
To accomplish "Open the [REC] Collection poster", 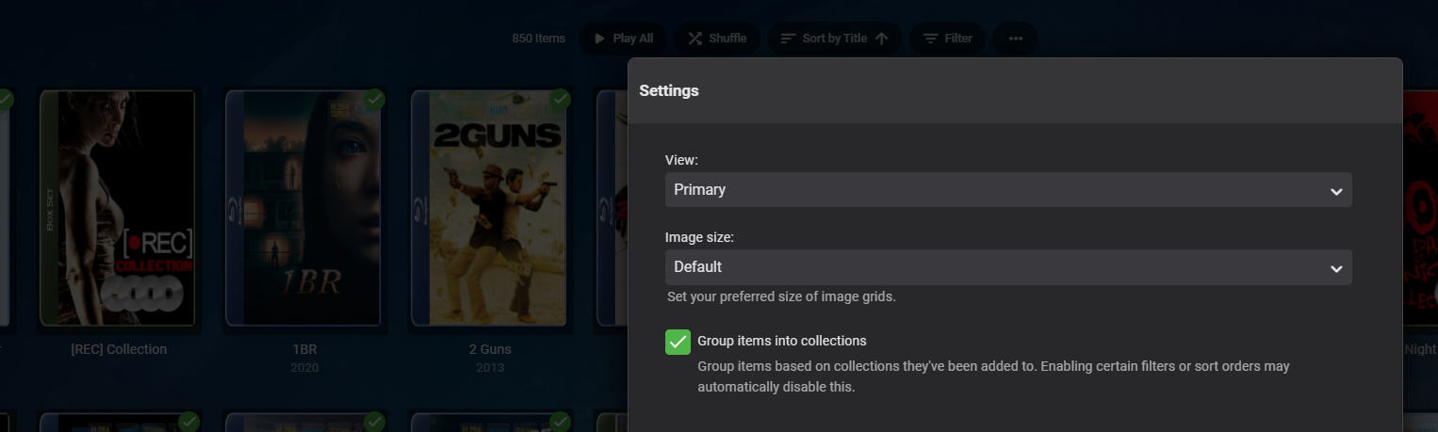I will (119, 209).
